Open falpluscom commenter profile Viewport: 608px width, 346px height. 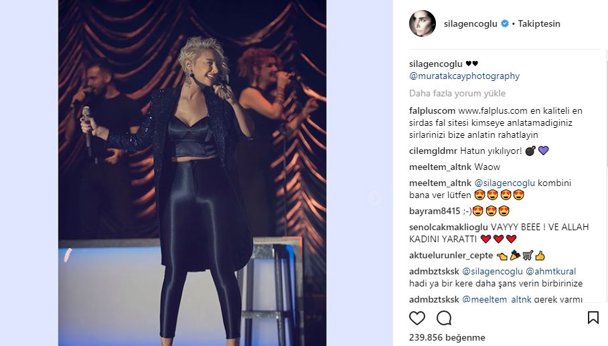(x=432, y=111)
